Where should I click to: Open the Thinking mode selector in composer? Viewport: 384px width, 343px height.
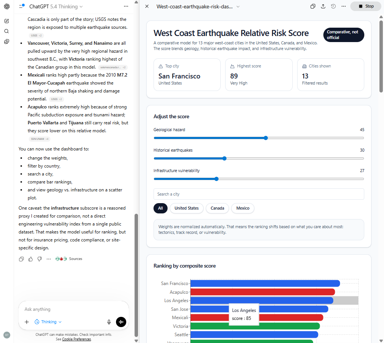48,322
